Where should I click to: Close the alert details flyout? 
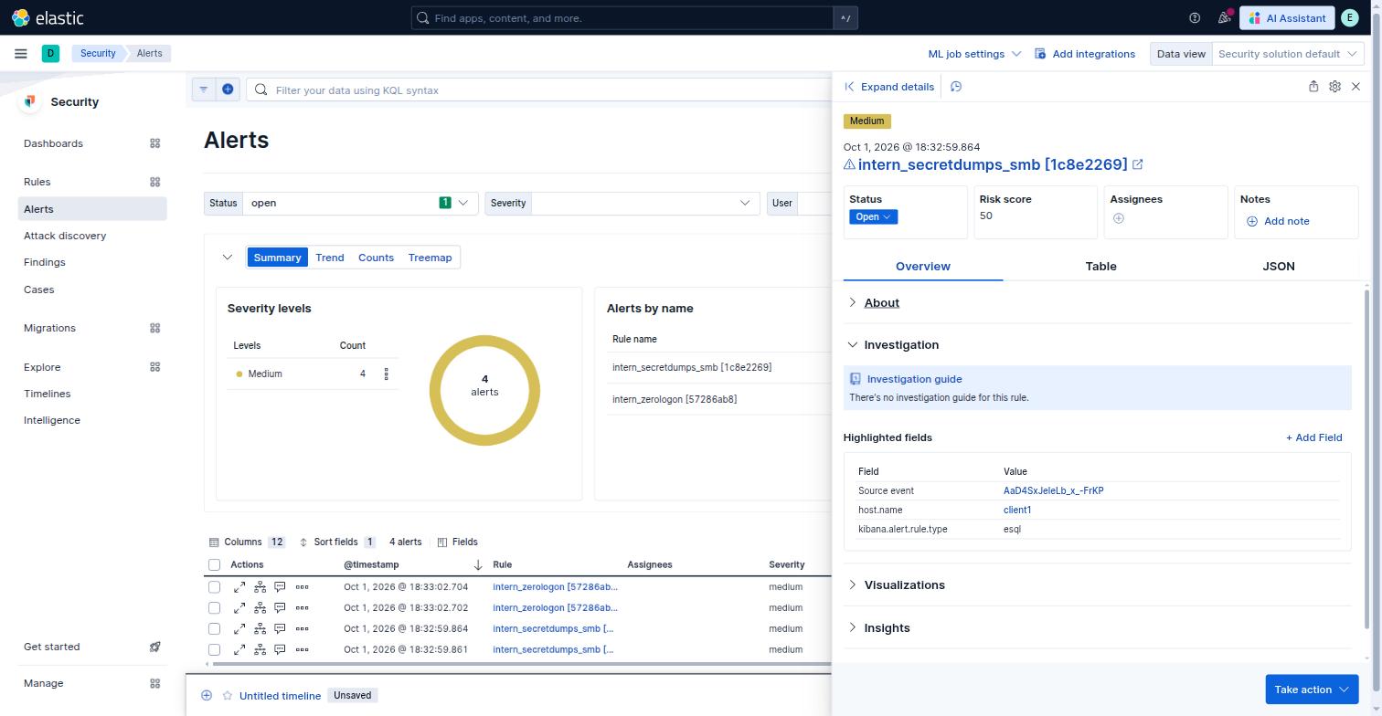[x=1355, y=87]
